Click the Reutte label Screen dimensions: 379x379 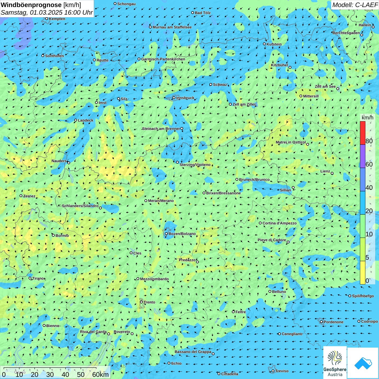(102, 60)
